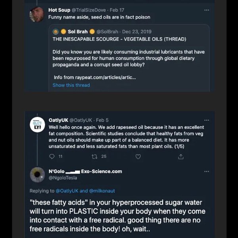Share the OatlyUK tweet
The width and height of the screenshot is (238, 238).
[181, 157]
